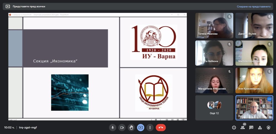Select Магдалена Атанасова's video tile
The image size is (276, 134).
point(214,80)
